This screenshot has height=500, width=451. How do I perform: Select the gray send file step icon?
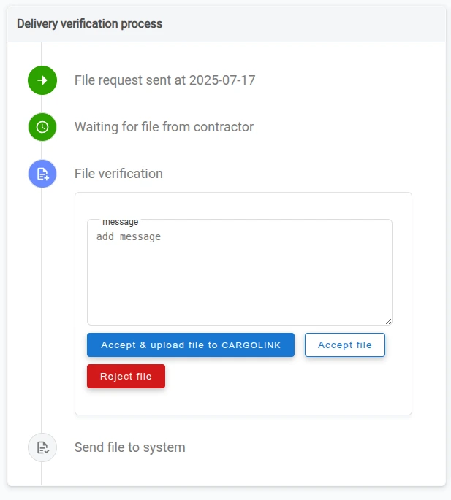(42, 447)
